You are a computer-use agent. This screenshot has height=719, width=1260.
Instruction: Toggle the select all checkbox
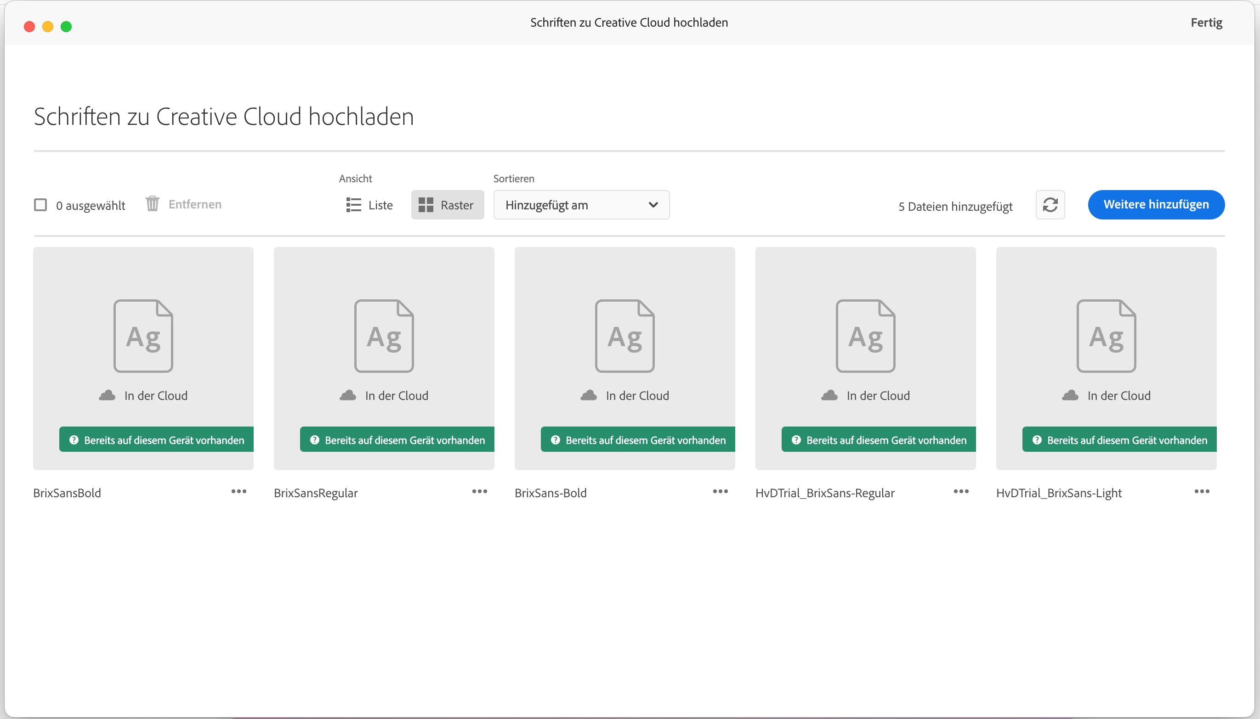click(40, 204)
